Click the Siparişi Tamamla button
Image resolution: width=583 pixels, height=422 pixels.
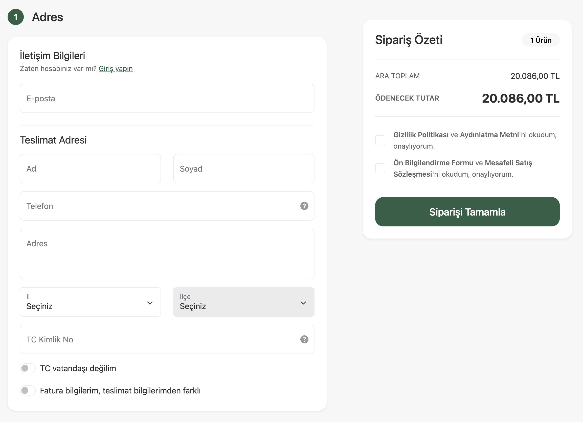click(x=467, y=212)
